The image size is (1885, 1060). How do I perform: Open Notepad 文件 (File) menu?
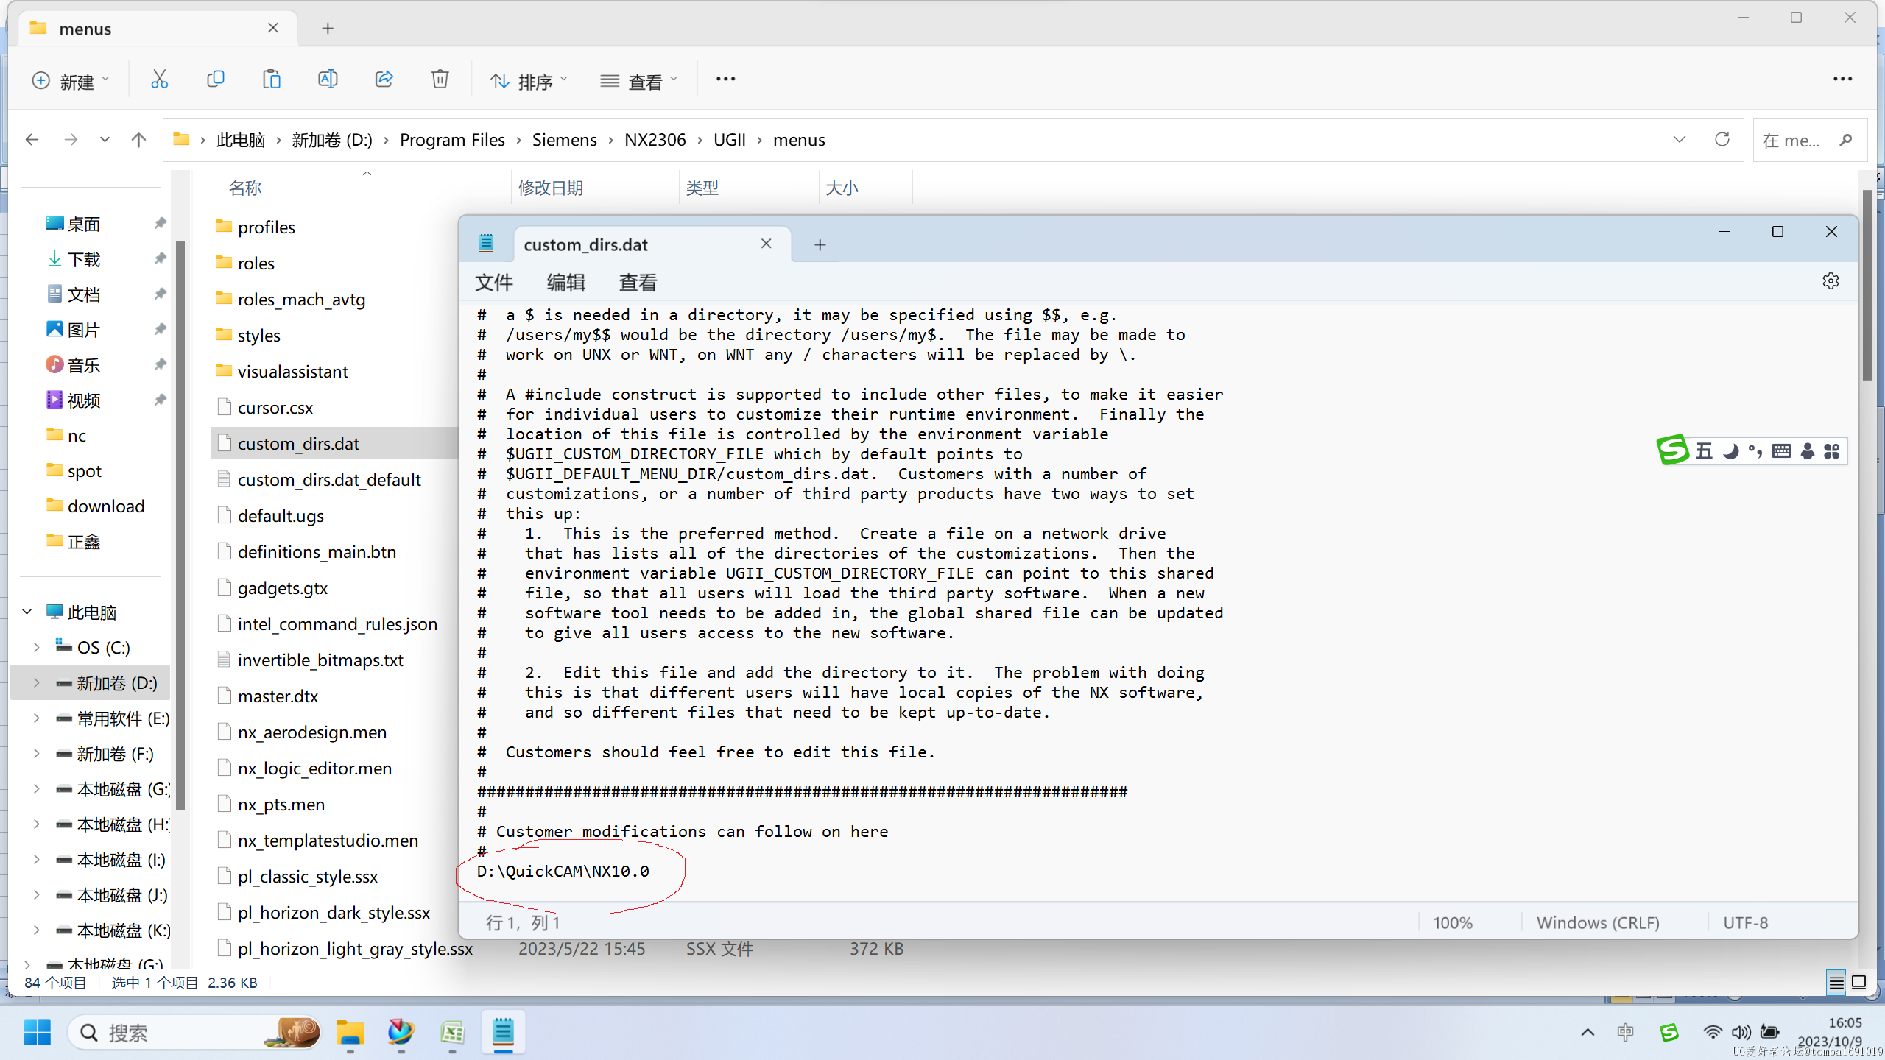coord(493,282)
